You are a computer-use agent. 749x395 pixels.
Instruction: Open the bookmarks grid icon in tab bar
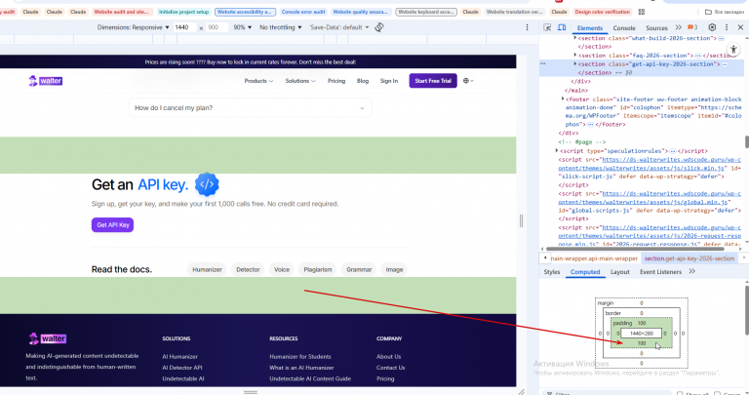pyautogui.click(x=642, y=12)
